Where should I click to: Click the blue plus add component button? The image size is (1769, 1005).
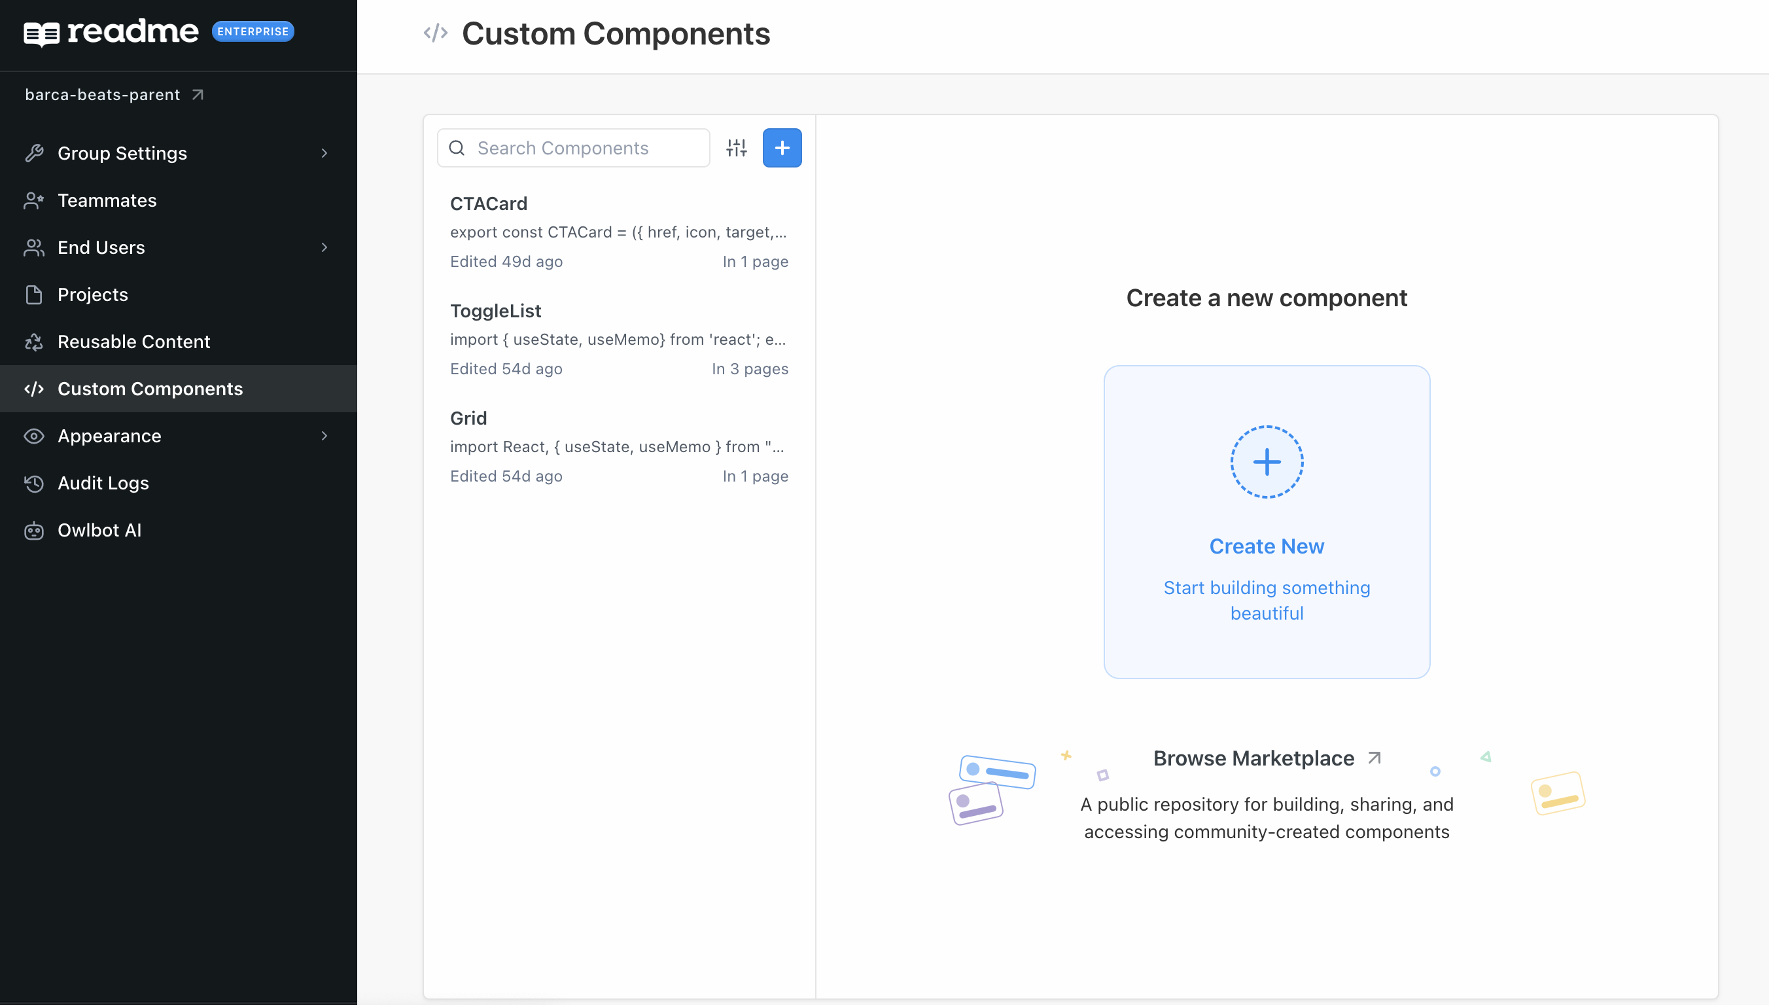[782, 148]
